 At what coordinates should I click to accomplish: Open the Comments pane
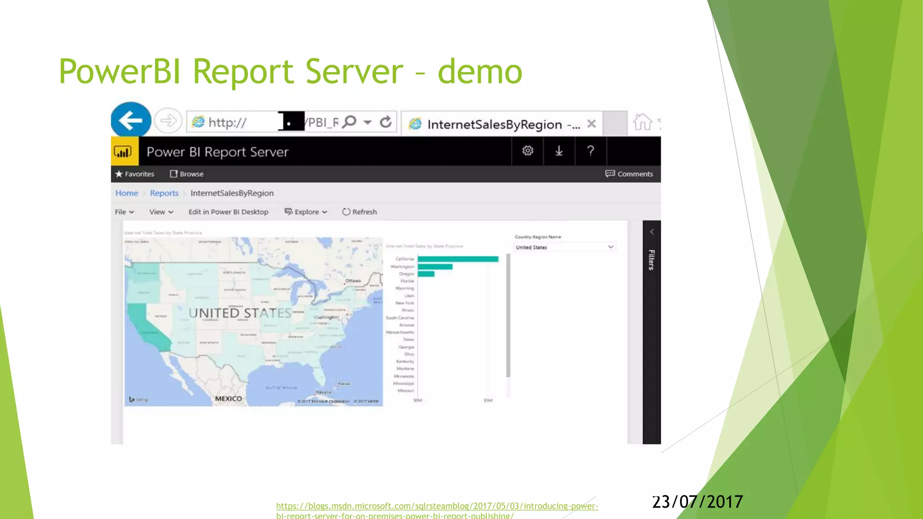(629, 174)
